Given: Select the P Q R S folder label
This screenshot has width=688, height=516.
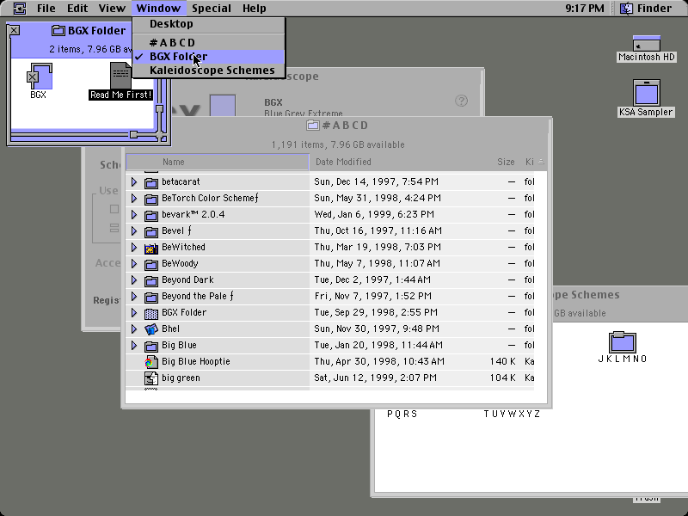Looking at the screenshot, I should (402, 415).
